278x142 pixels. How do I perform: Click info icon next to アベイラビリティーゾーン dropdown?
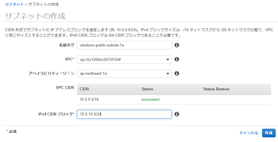[x=176, y=73]
